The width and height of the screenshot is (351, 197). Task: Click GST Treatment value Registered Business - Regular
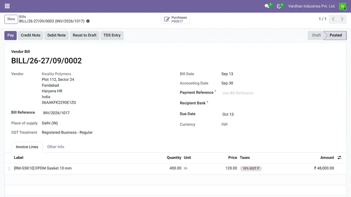pos(67,132)
